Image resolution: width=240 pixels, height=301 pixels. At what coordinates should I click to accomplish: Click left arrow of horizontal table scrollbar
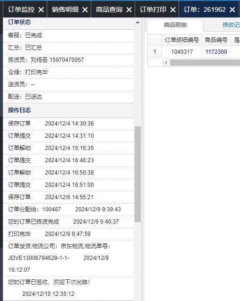click(x=166, y=62)
